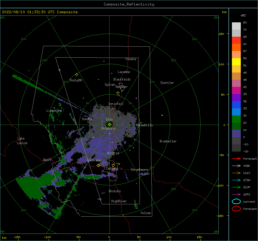Click the Drumheller label
This screenshot has height=241, width=258.
(x=168, y=141)
